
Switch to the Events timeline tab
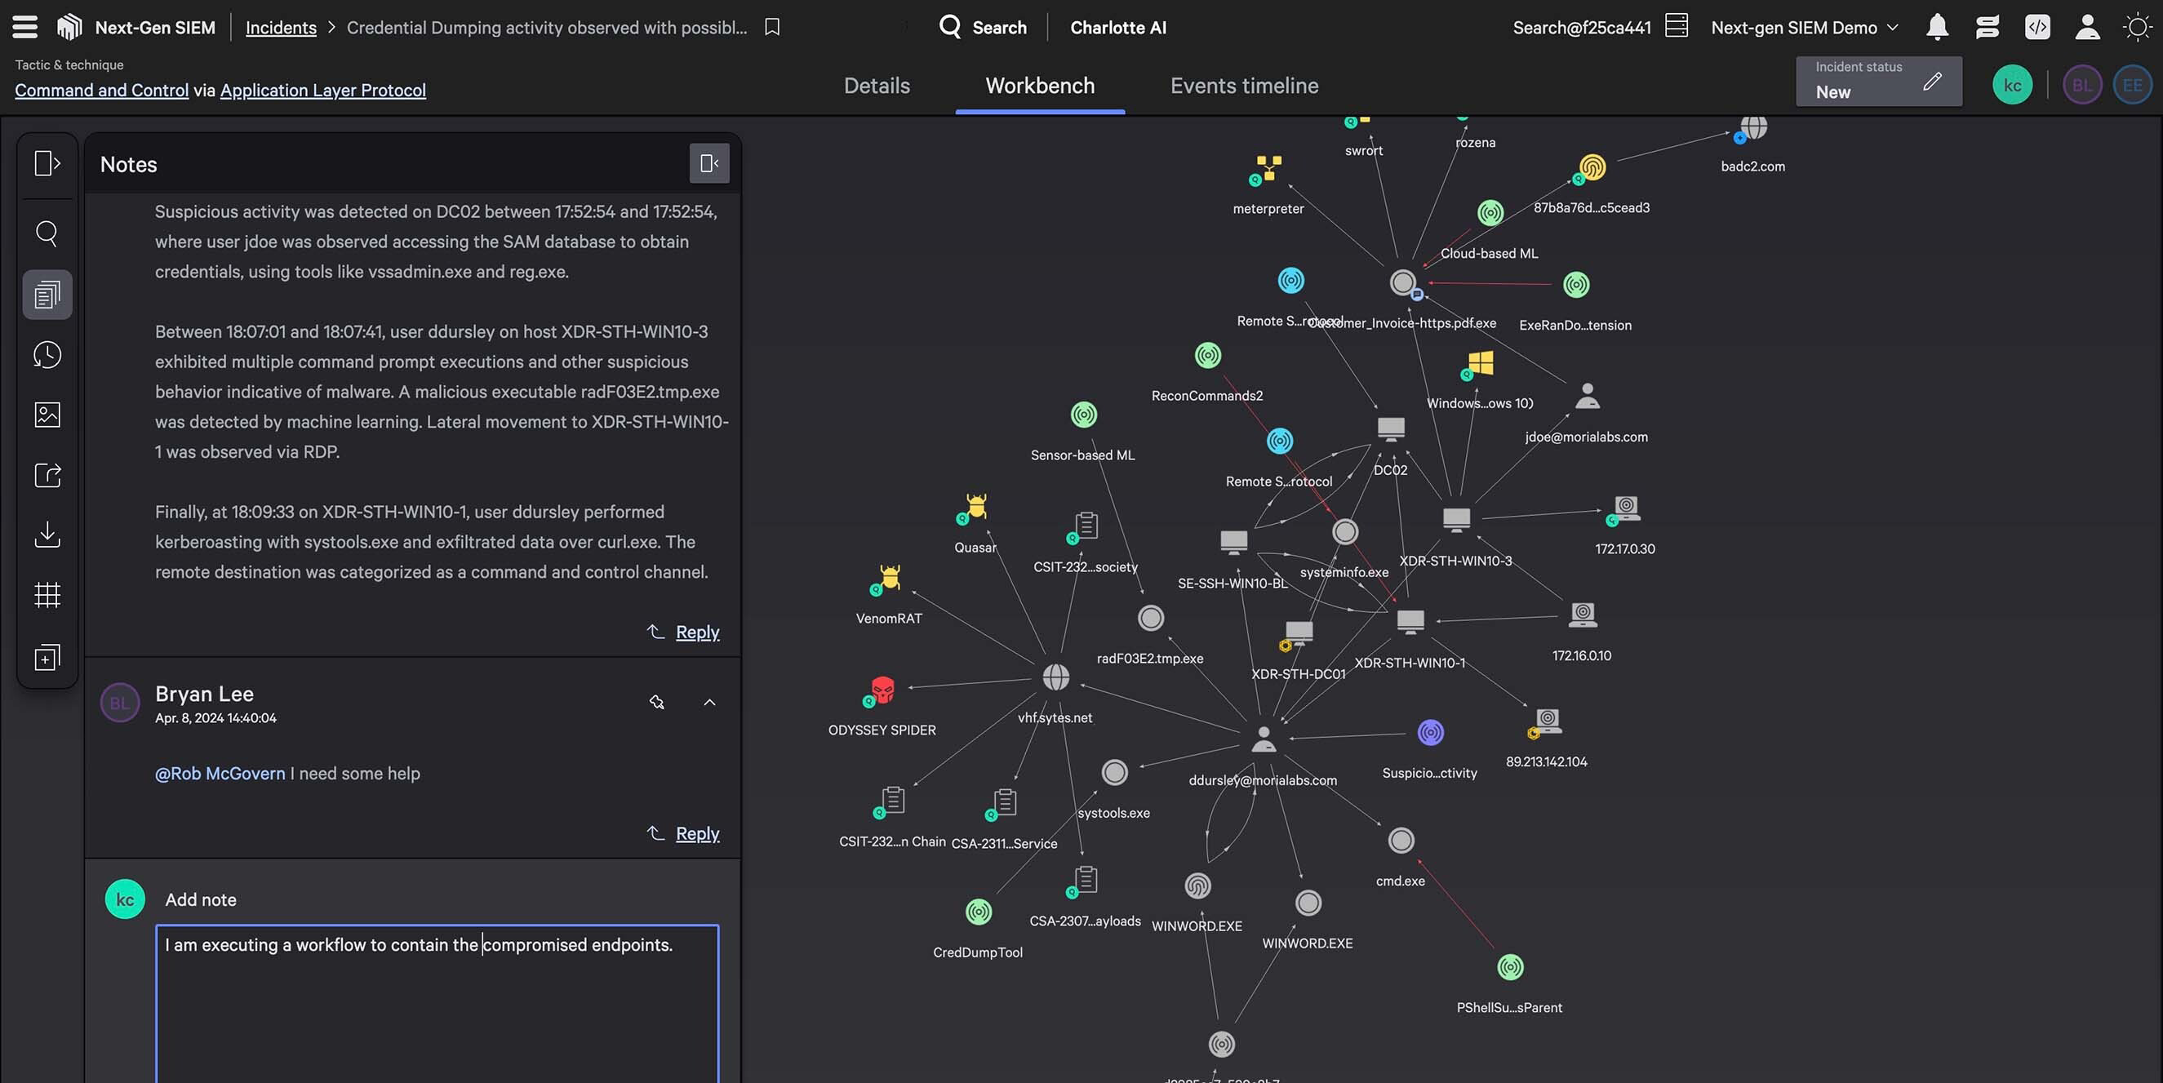pyautogui.click(x=1244, y=86)
